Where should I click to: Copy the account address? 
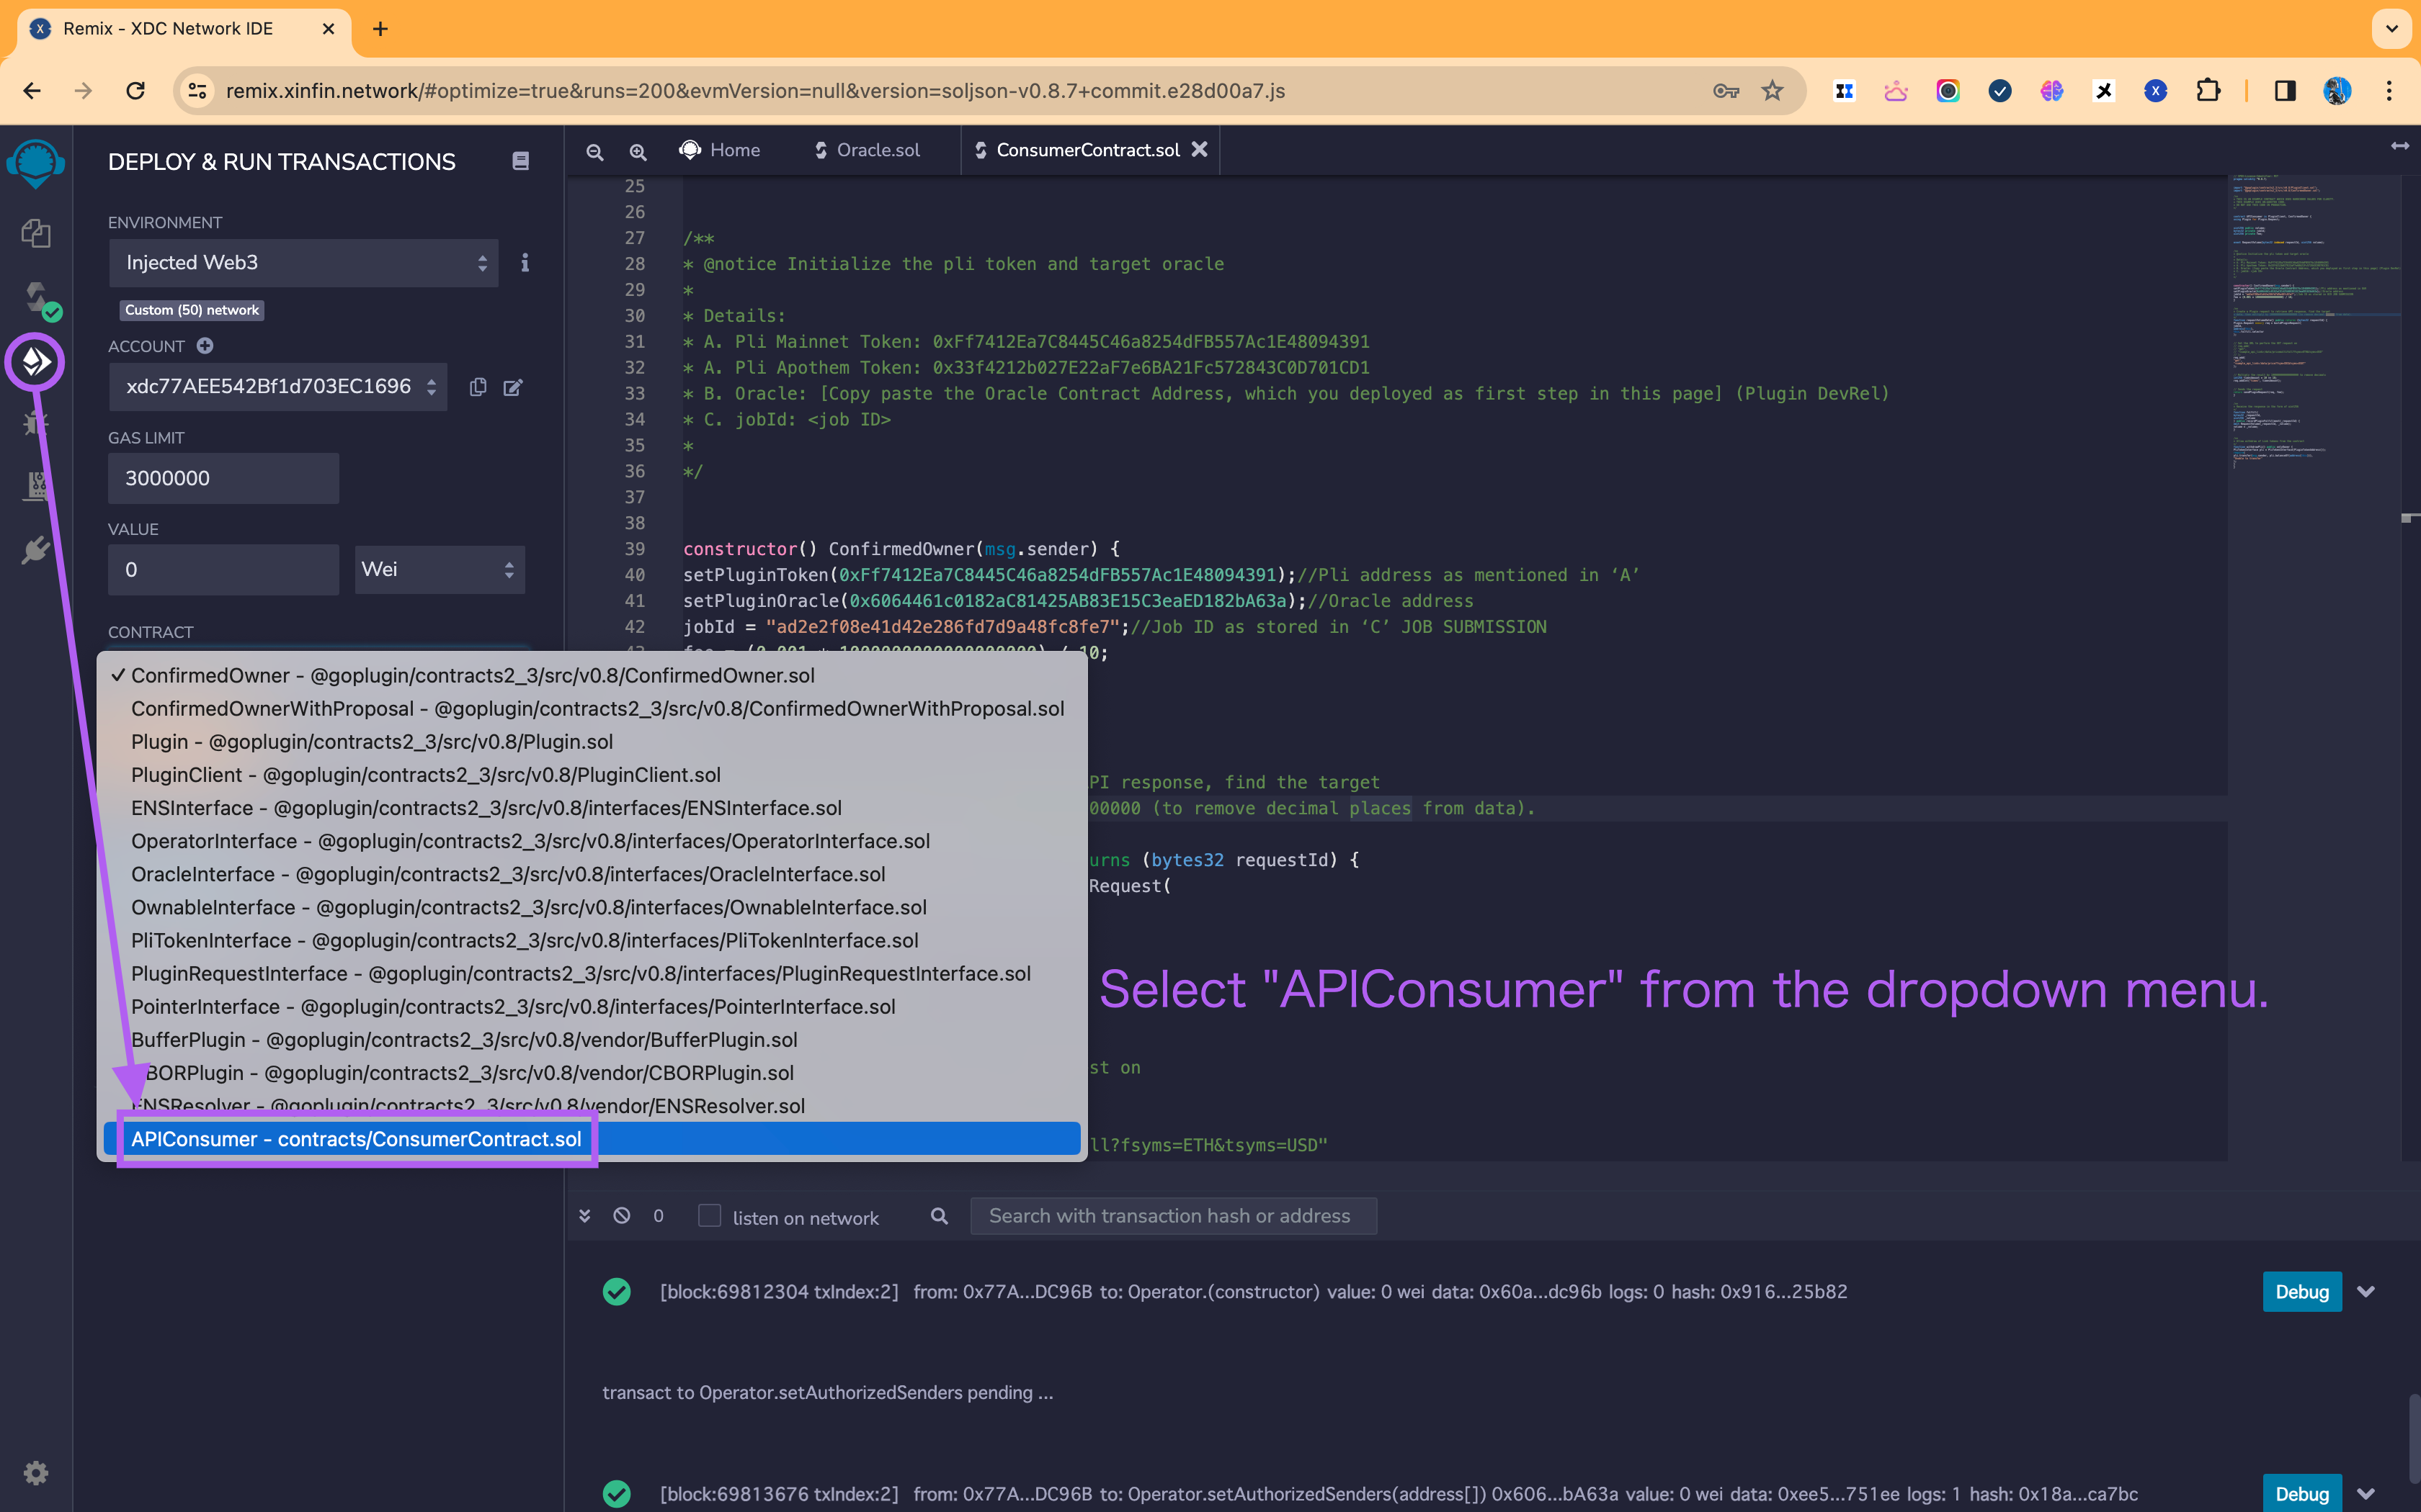[478, 387]
